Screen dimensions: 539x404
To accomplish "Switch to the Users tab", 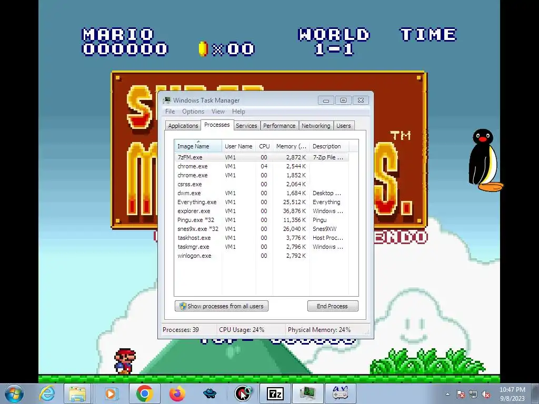I will click(x=343, y=126).
